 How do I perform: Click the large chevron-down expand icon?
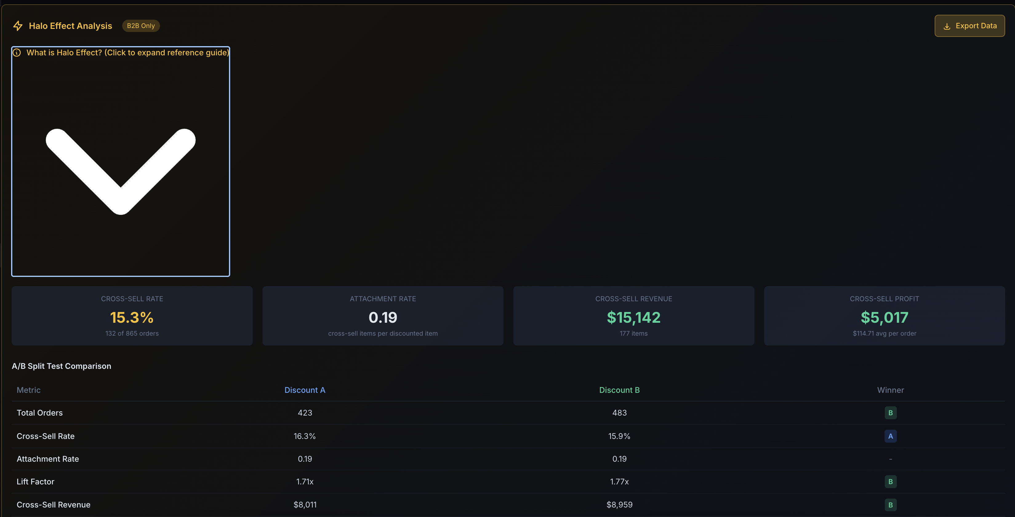click(121, 172)
